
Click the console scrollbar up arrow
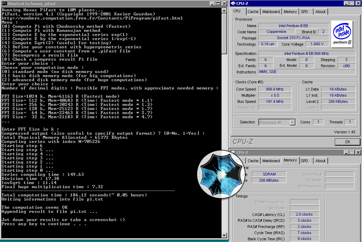point(224,11)
